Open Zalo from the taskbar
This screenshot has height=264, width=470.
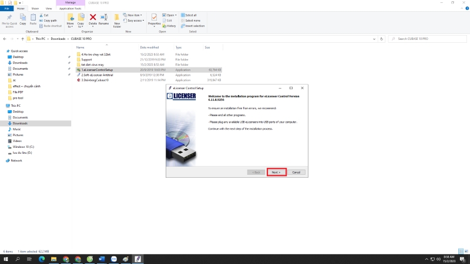[x=114, y=259]
